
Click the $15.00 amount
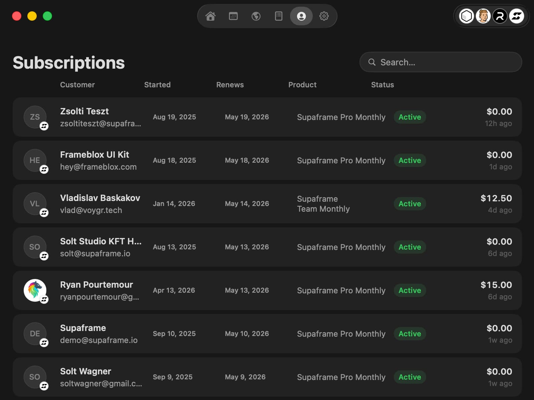click(496, 285)
